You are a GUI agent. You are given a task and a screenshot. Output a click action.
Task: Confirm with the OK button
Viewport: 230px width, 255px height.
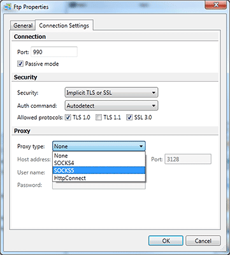[x=166, y=241]
